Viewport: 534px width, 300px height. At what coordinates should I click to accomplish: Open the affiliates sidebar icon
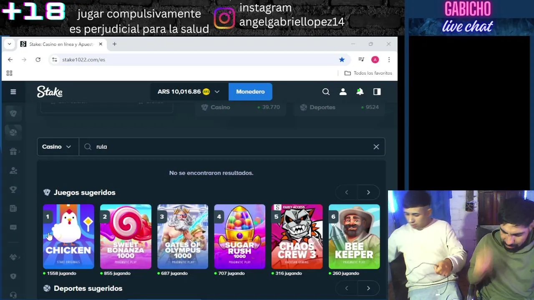[13, 170]
